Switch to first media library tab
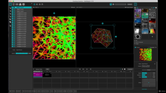 tap(135, 8)
